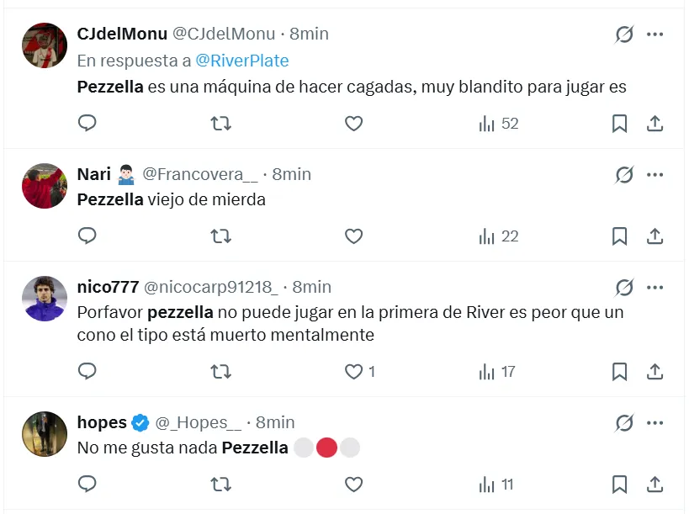Share hopes' tweet

(x=655, y=485)
